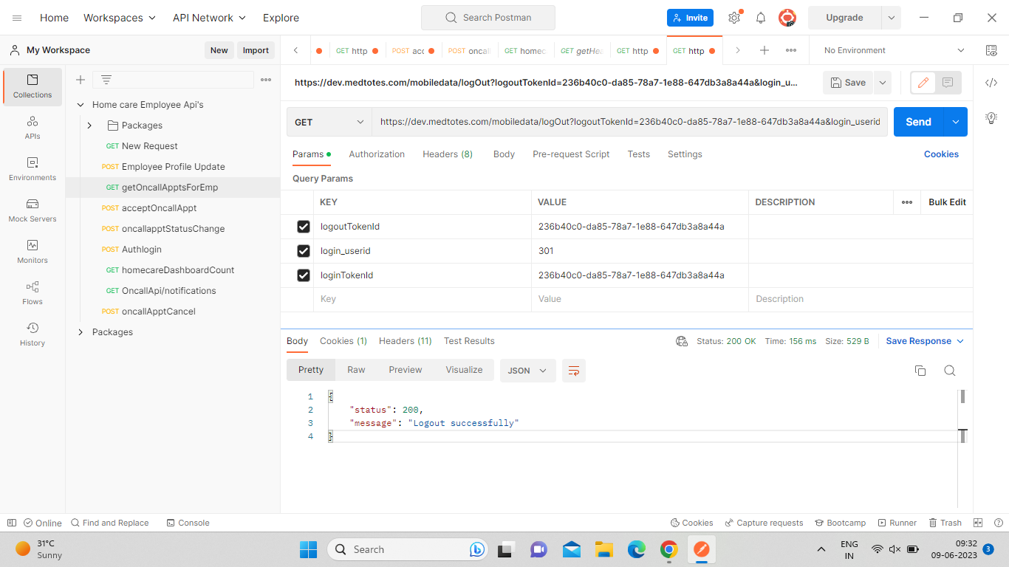The image size is (1009, 567).
Task: Open the dropdown arrow next to Upgrade
Action: point(892,18)
